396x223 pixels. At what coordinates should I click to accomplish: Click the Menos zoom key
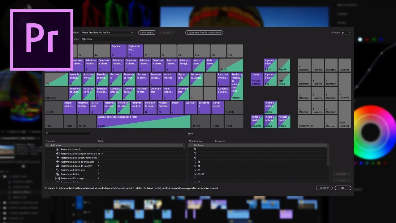pos(199,65)
